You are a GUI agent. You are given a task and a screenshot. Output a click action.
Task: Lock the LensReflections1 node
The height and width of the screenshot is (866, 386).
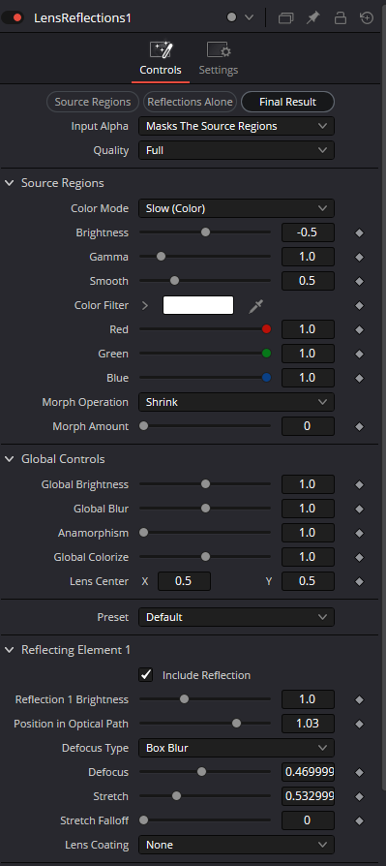[341, 17]
